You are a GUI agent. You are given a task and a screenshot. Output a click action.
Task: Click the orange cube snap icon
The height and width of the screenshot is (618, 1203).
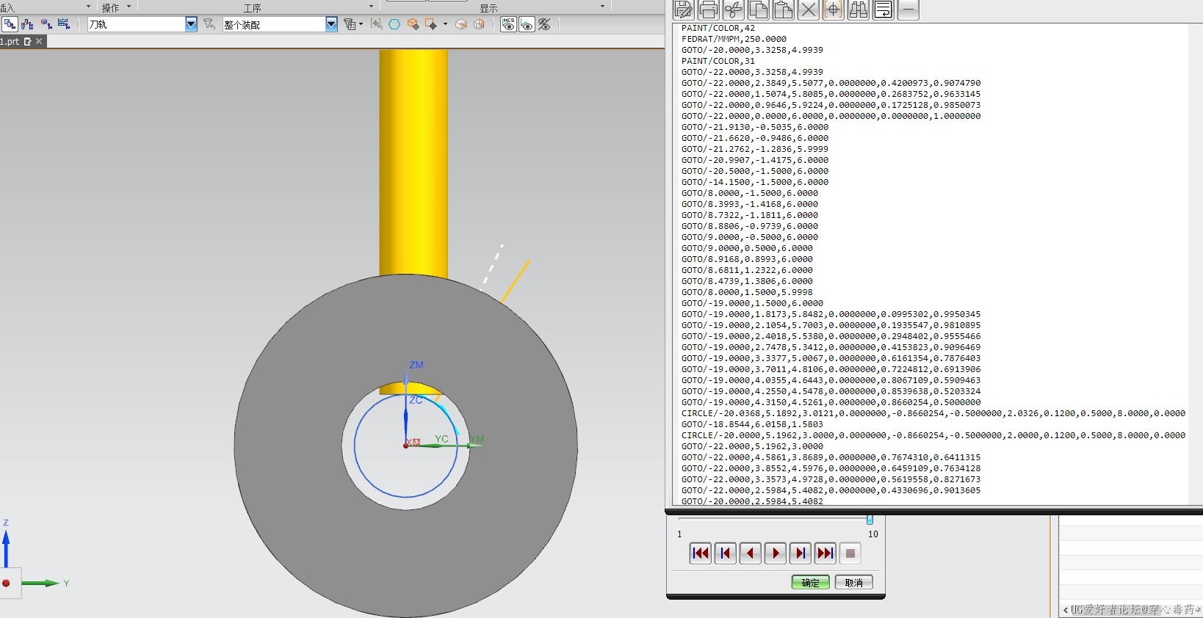413,24
